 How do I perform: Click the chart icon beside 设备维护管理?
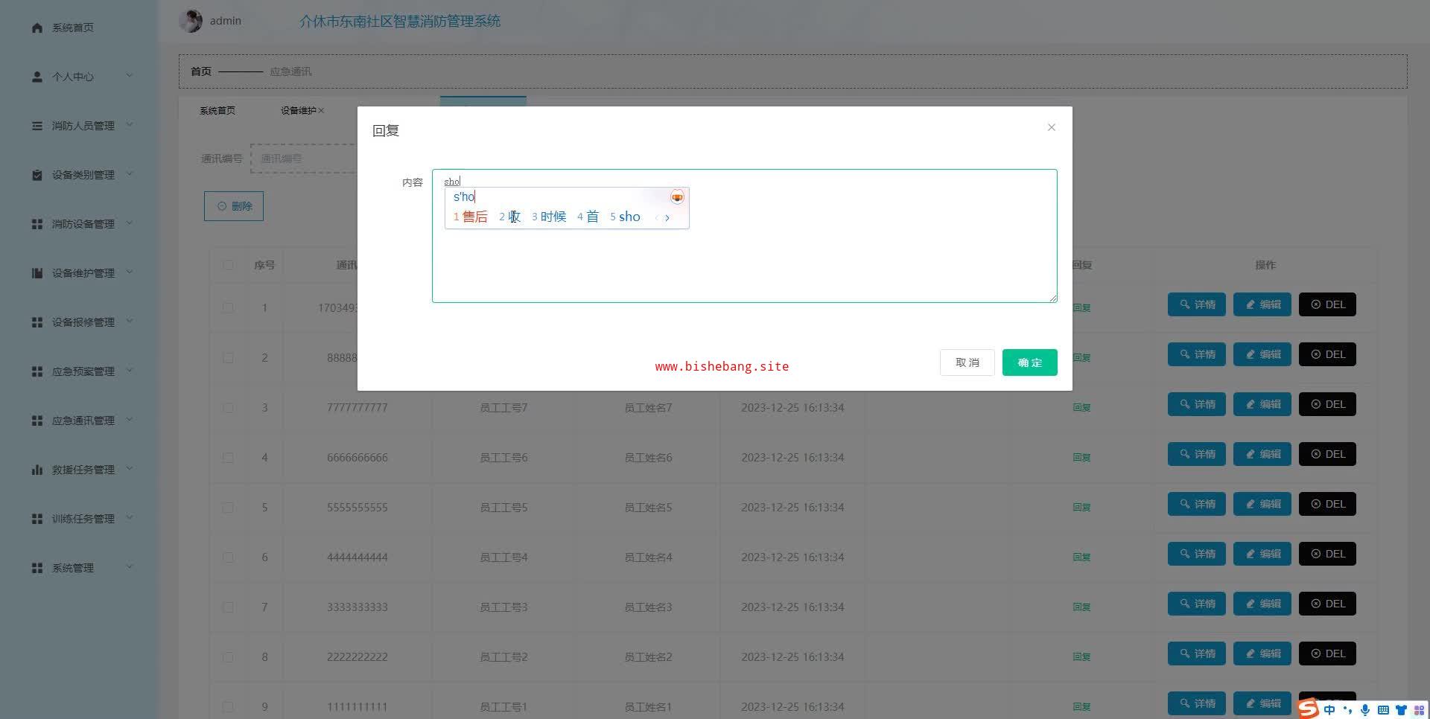[x=37, y=273]
